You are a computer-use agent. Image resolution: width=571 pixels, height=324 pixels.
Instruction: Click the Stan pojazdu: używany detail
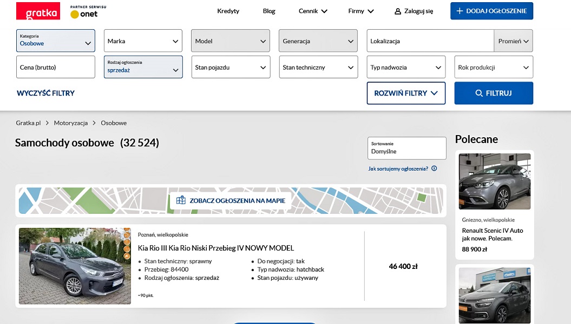click(288, 278)
